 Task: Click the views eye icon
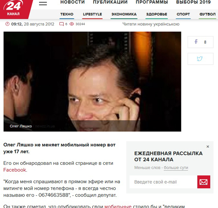(72, 24)
